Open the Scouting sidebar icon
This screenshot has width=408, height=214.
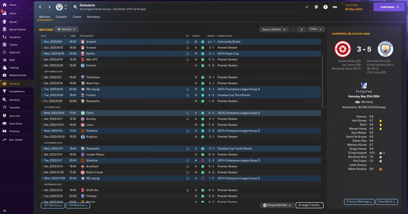[4, 100]
